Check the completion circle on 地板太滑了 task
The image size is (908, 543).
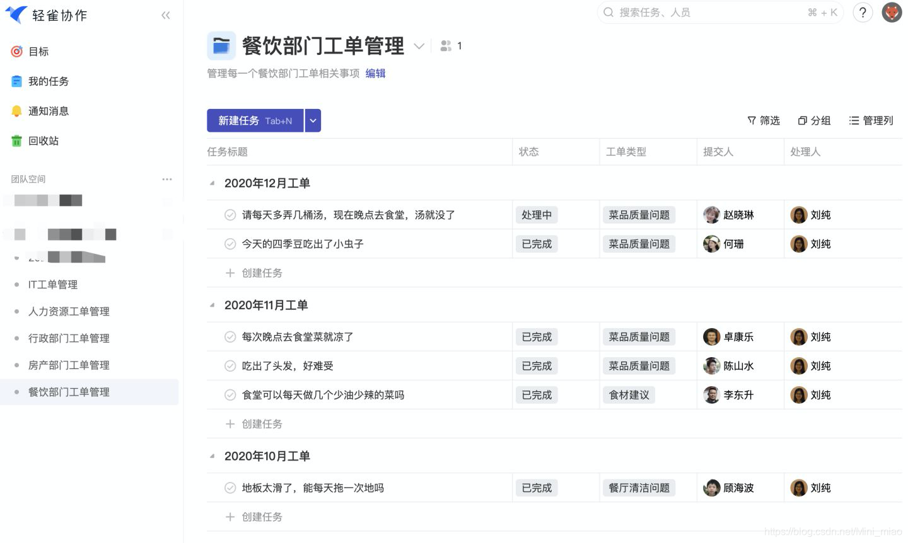230,487
